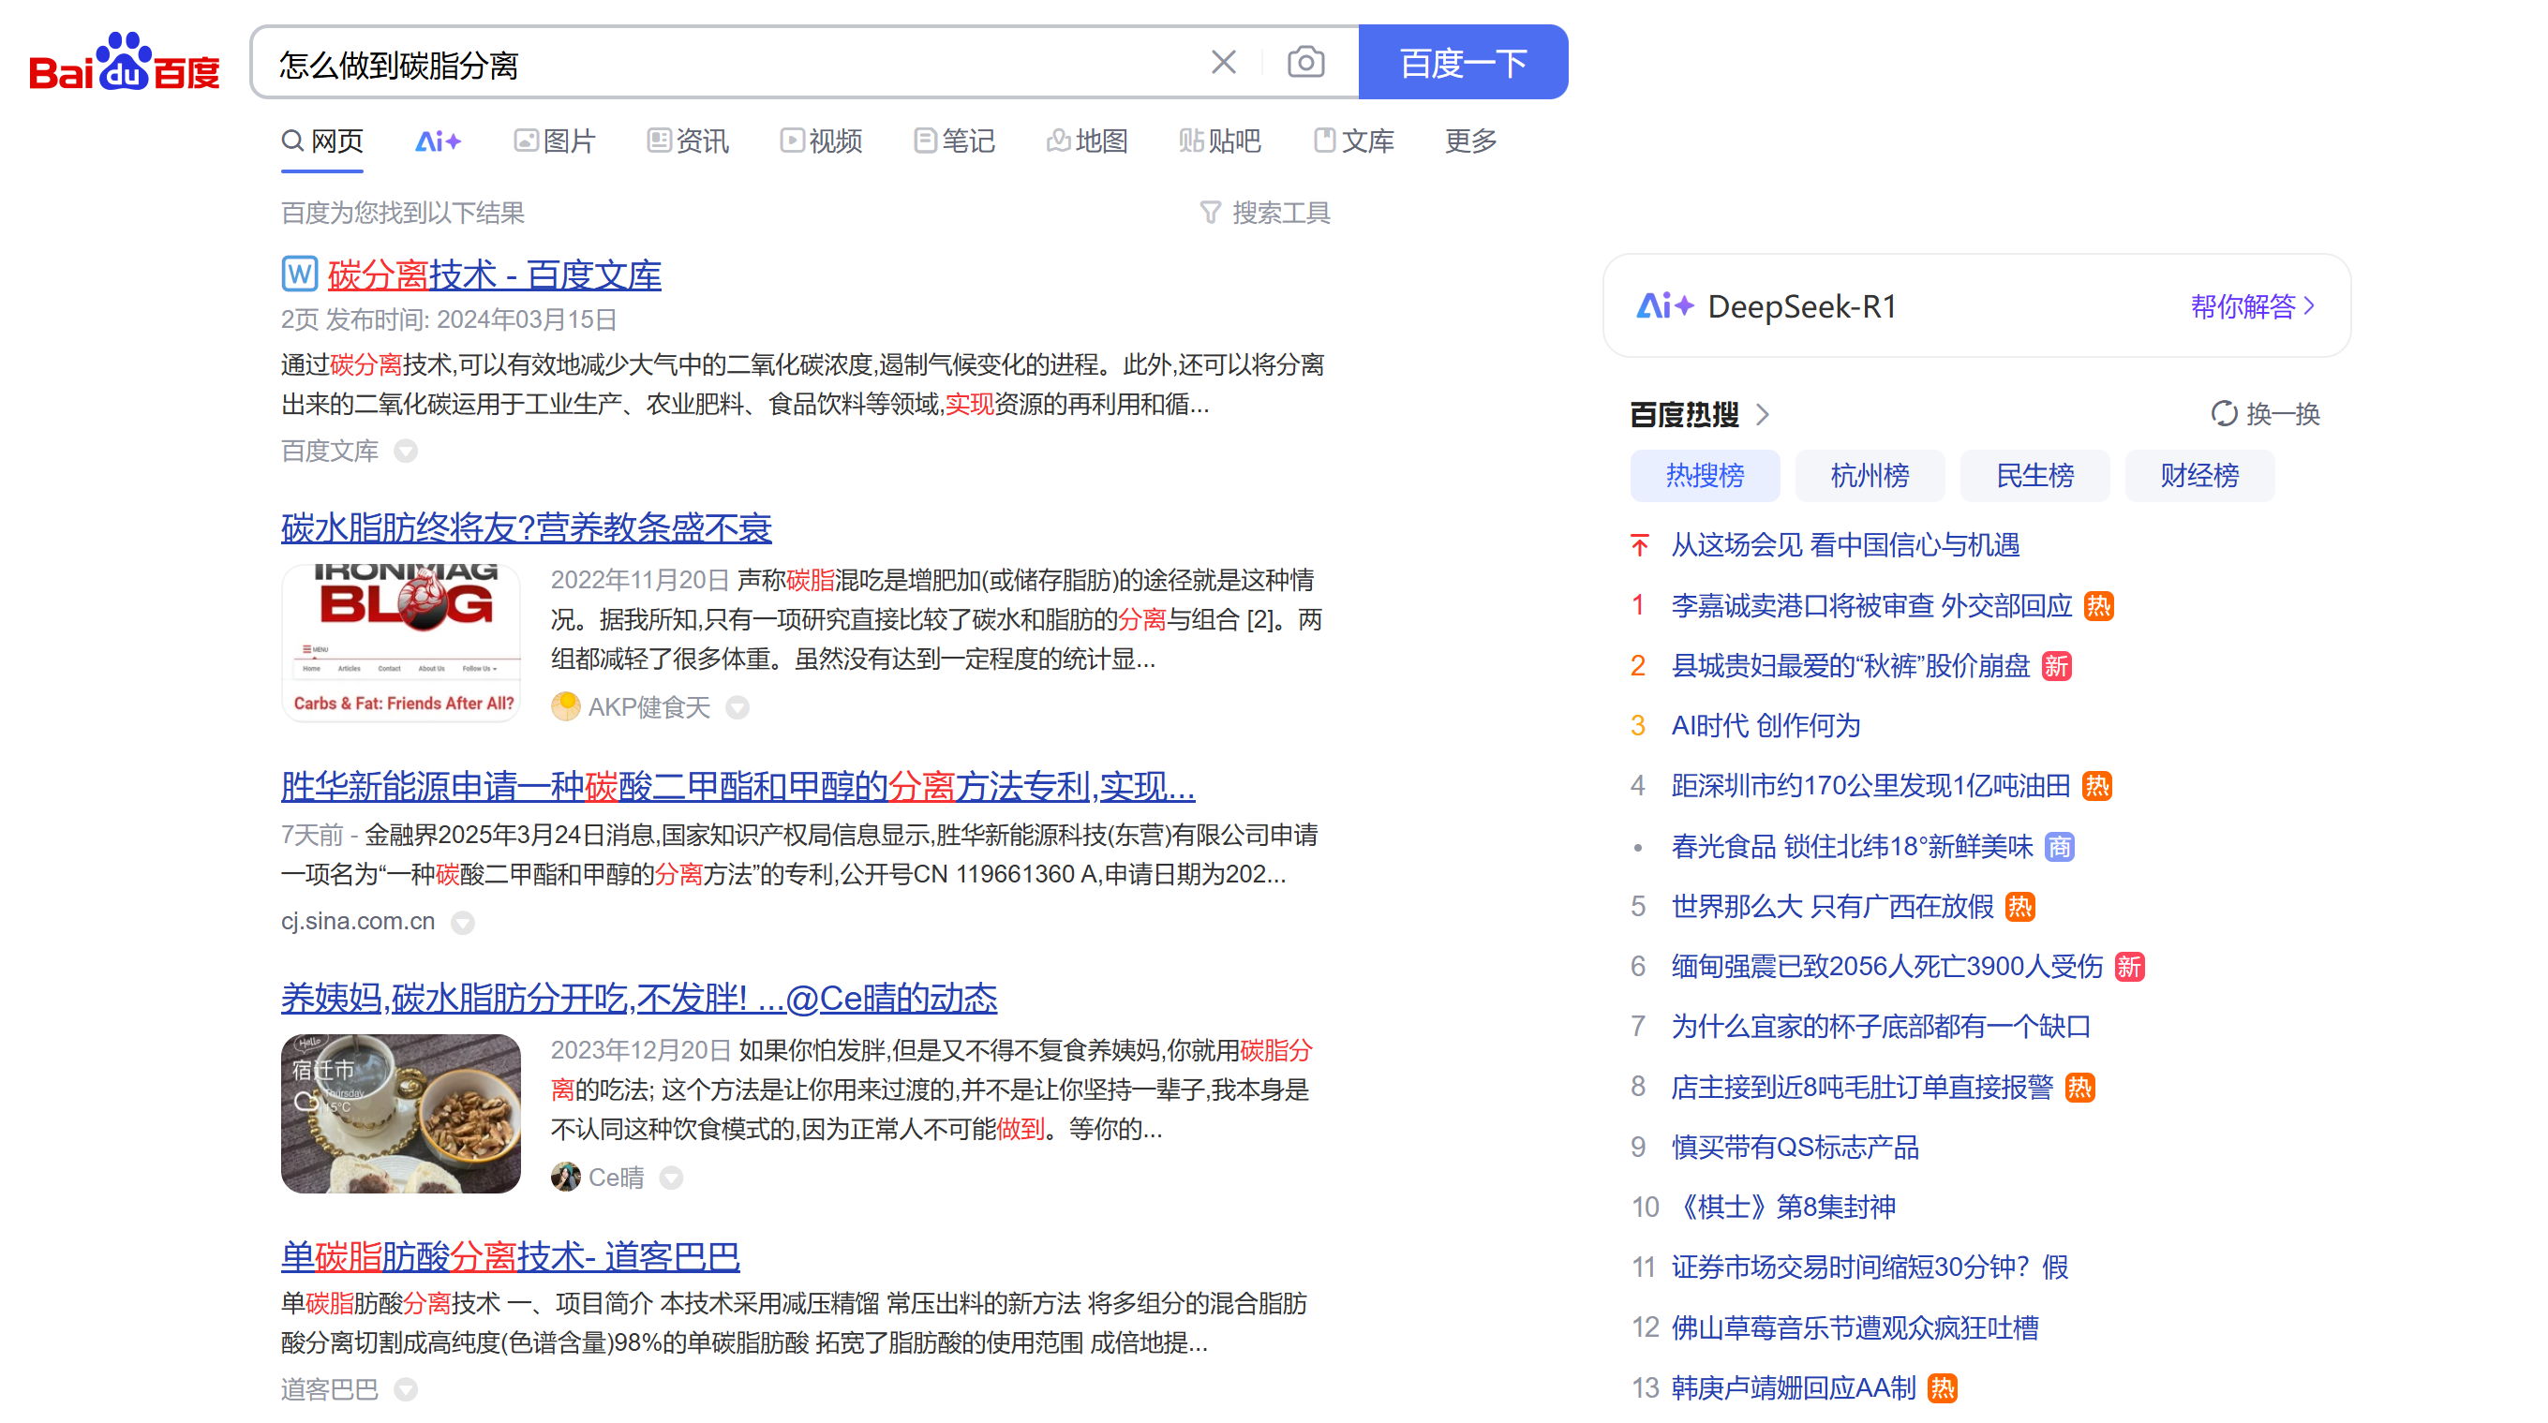Open the AI+ tab
The width and height of the screenshot is (2548, 1423).
point(439,141)
